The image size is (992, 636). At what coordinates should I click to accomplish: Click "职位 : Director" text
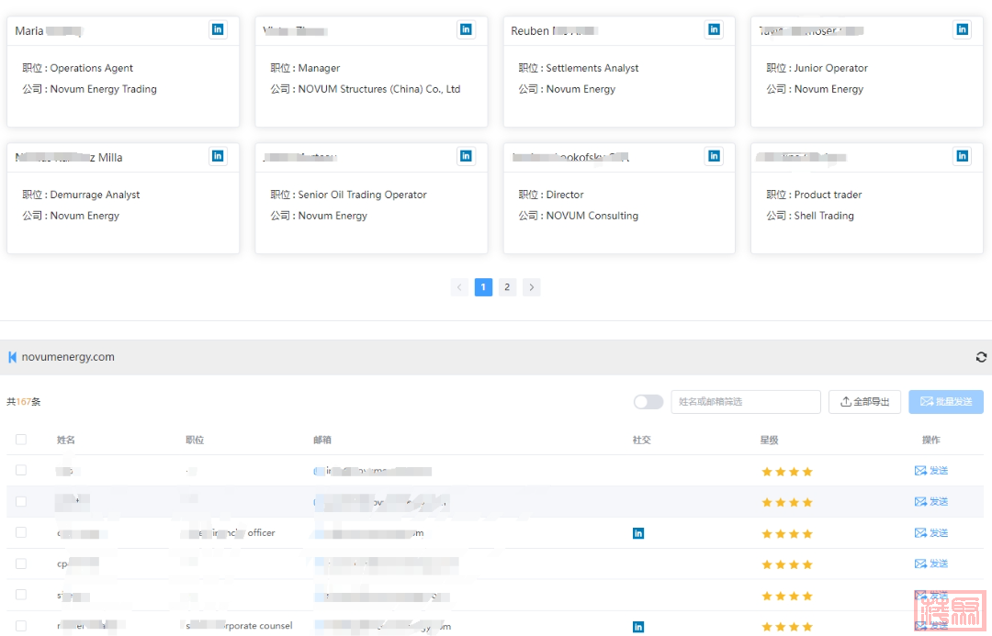point(551,195)
